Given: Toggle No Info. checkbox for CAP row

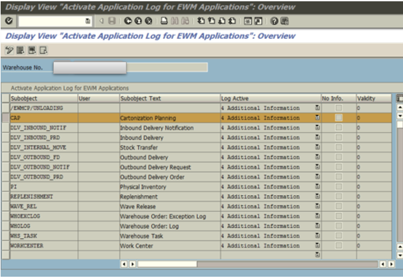Looking at the screenshot, I should (x=337, y=118).
